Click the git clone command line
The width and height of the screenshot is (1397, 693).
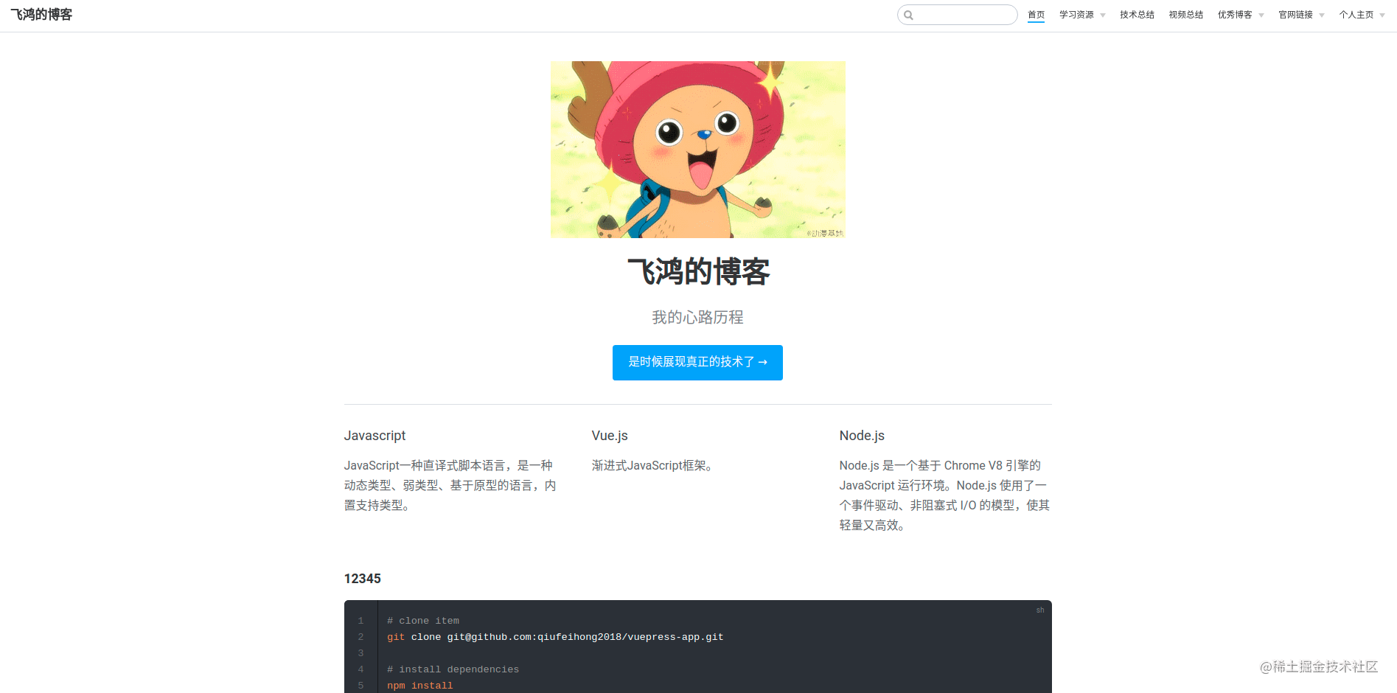coord(555,637)
